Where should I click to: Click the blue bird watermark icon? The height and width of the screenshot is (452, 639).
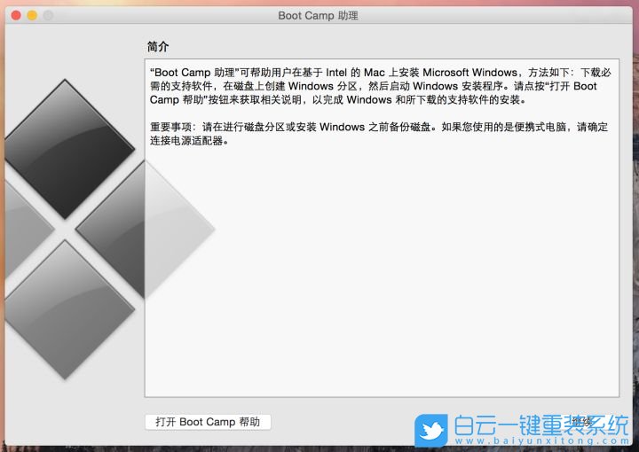(432, 432)
